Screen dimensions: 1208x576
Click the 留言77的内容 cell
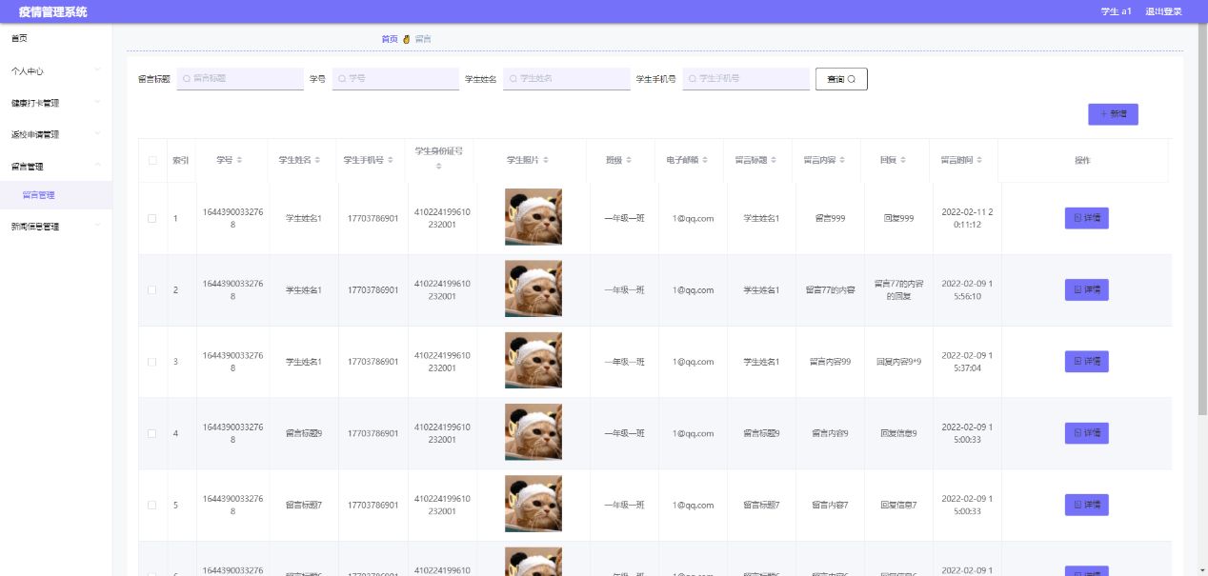tap(830, 289)
